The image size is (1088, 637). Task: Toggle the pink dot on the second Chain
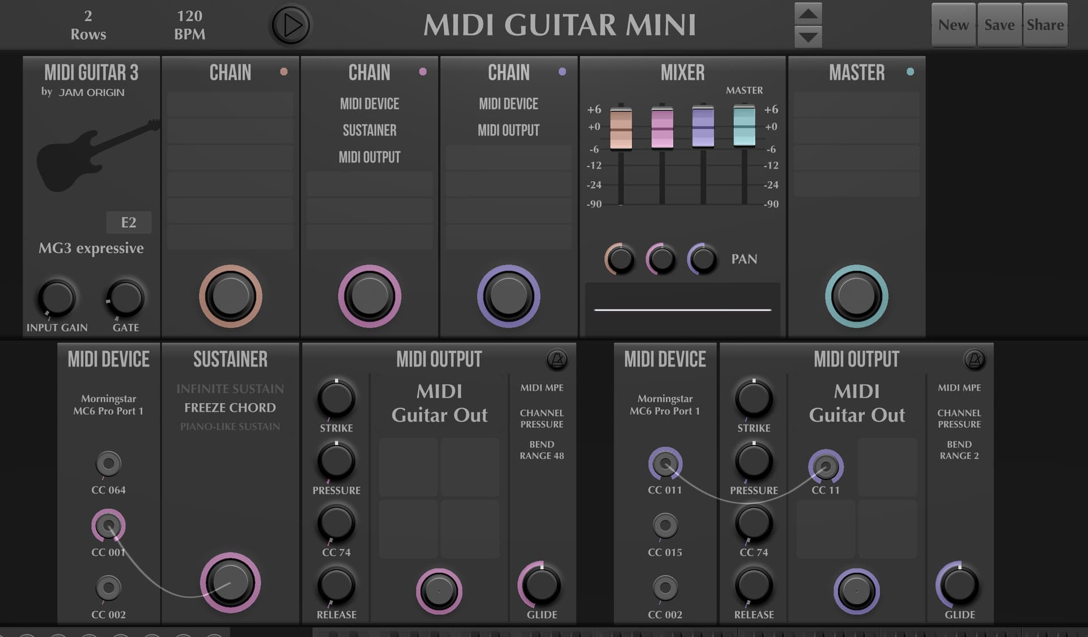pyautogui.click(x=423, y=71)
